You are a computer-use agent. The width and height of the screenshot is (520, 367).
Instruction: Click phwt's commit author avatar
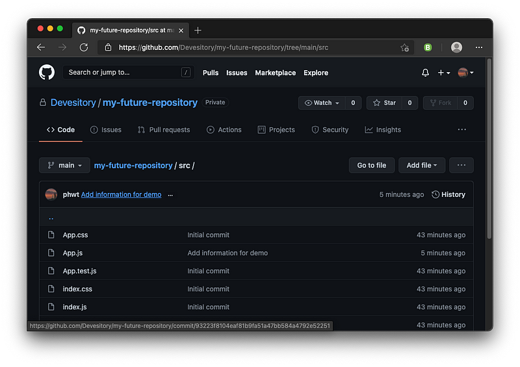pyautogui.click(x=51, y=195)
